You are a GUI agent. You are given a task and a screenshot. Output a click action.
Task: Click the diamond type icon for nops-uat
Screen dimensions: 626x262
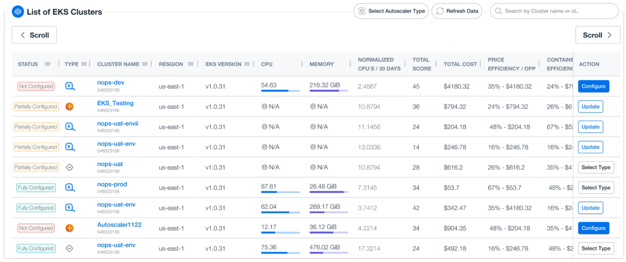69,168
